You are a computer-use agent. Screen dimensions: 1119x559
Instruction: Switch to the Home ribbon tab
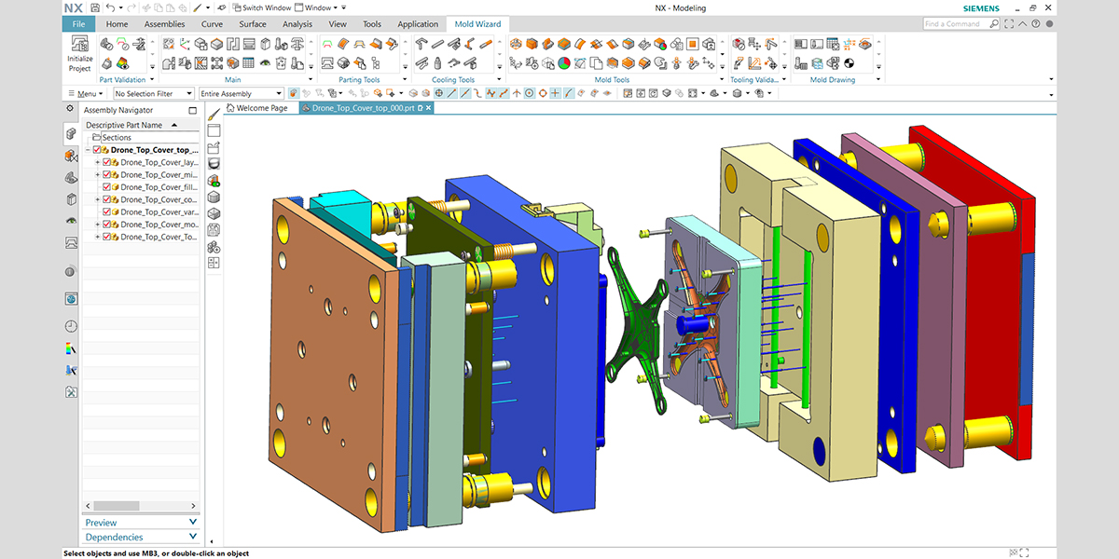[117, 24]
